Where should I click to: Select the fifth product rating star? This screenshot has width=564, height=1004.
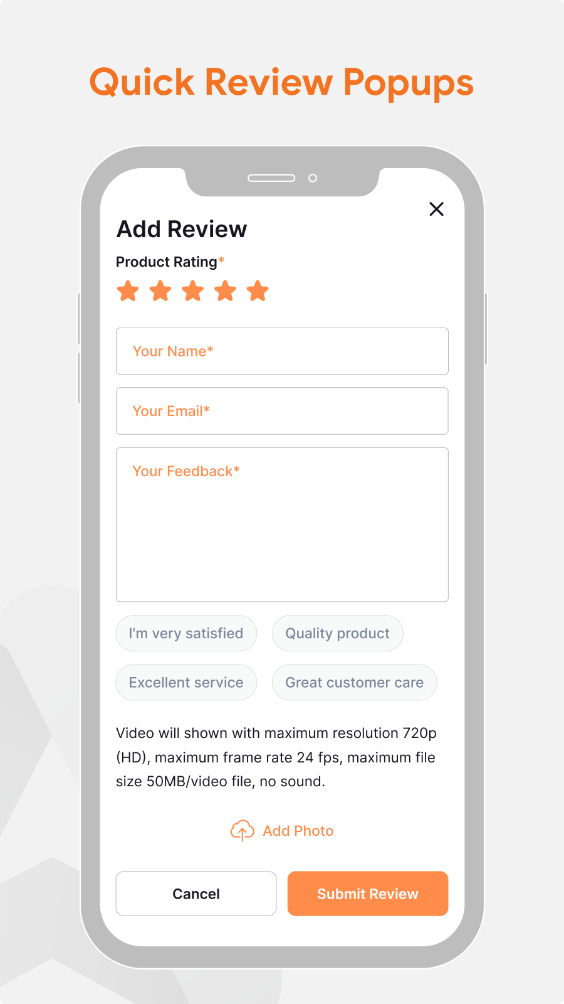(258, 291)
